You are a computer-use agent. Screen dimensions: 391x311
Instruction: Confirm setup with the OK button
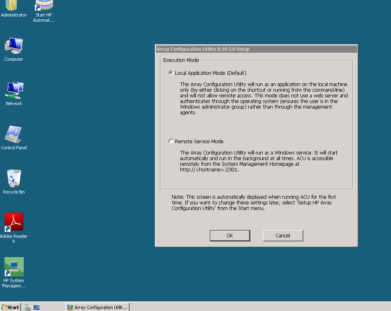coord(230,235)
